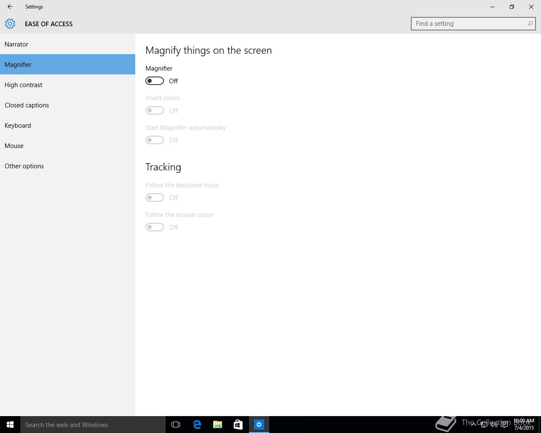The width and height of the screenshot is (541, 433).
Task: Turn on the Magnifier toggle
Action: pos(155,81)
